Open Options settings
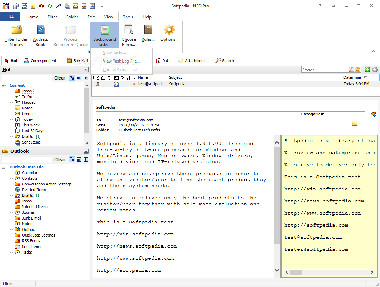 169,33
